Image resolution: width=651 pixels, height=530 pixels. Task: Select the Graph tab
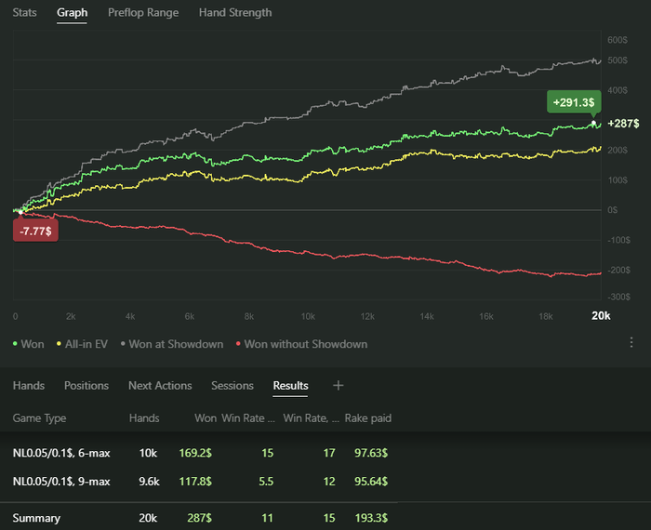click(72, 12)
